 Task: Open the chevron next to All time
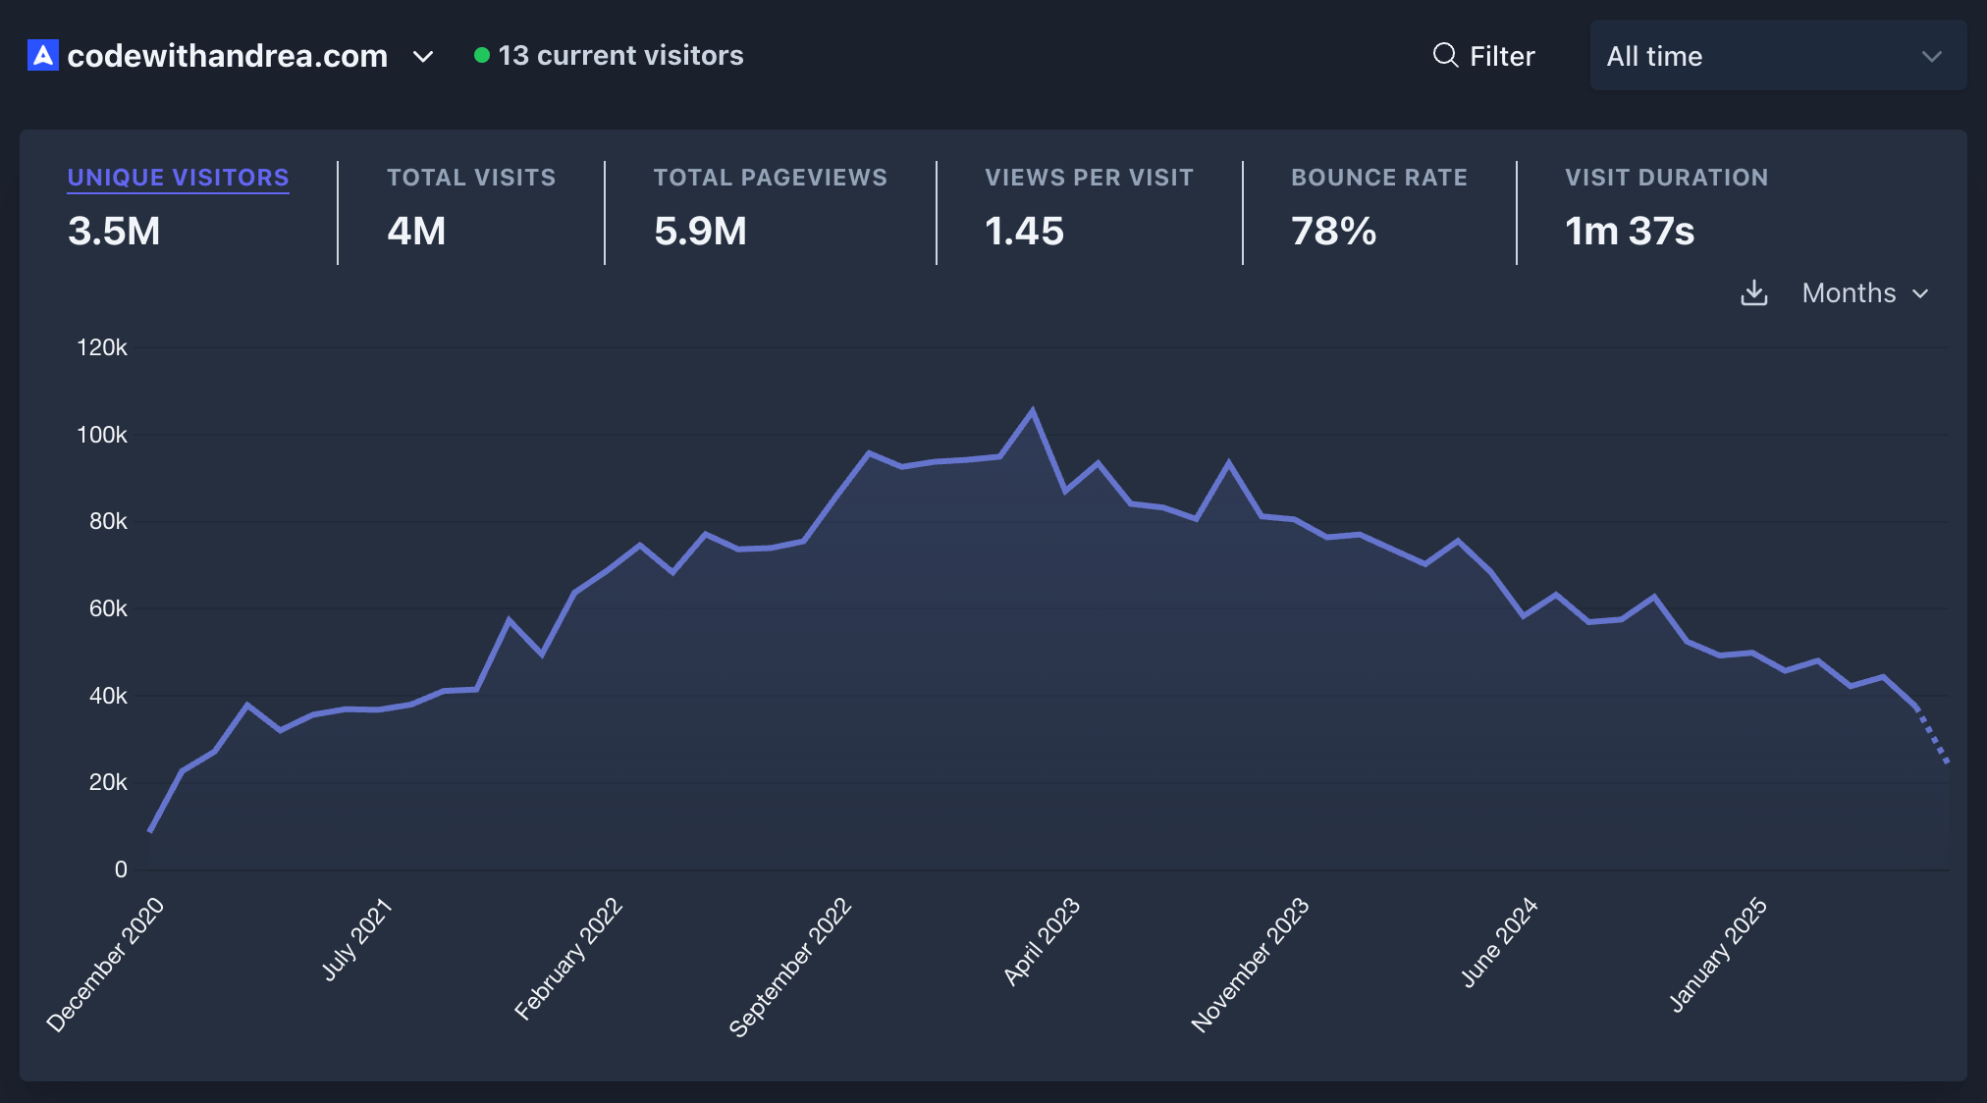(x=1930, y=56)
